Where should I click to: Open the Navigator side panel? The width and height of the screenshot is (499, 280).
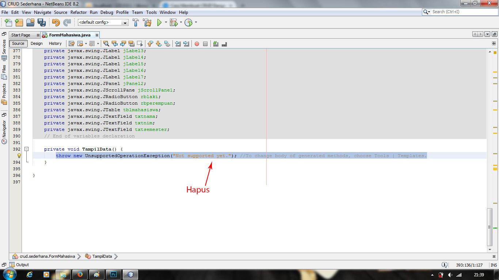click(x=4, y=132)
